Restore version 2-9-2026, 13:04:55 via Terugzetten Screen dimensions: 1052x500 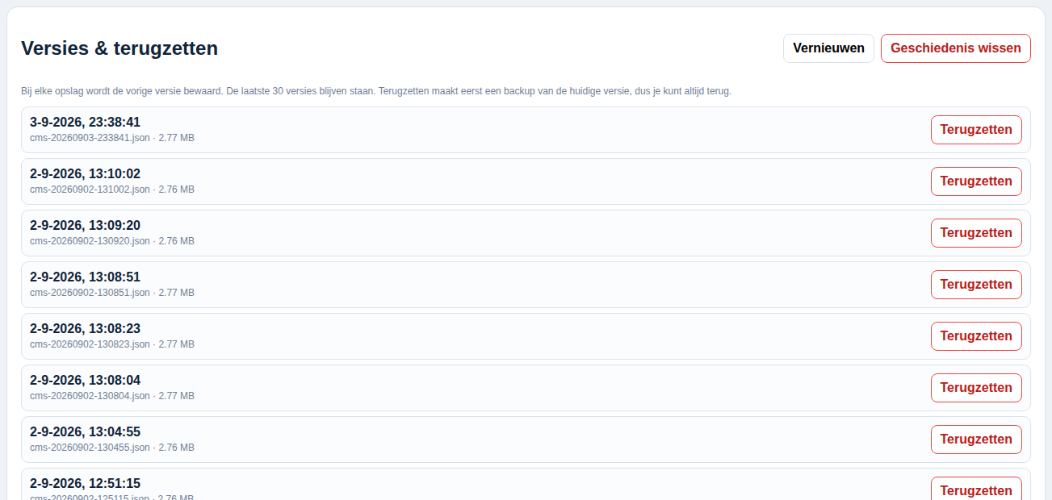coord(976,440)
